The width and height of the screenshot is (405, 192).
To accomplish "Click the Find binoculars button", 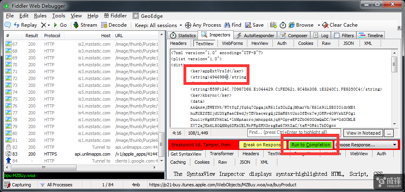I will click(233, 25).
